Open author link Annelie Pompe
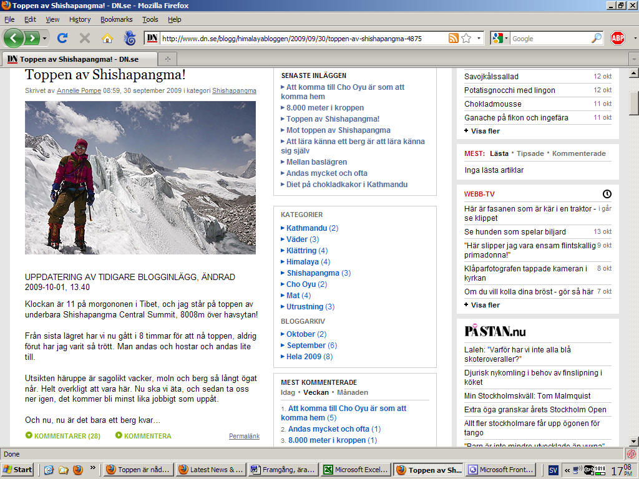The image size is (639, 479). click(79, 90)
